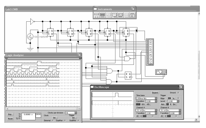Close the Logic Analyzer window
The height and width of the screenshot is (128, 206).
(x=80, y=55)
